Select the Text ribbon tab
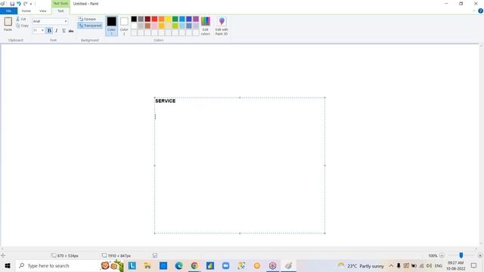This screenshot has height=272, width=484. click(x=60, y=11)
